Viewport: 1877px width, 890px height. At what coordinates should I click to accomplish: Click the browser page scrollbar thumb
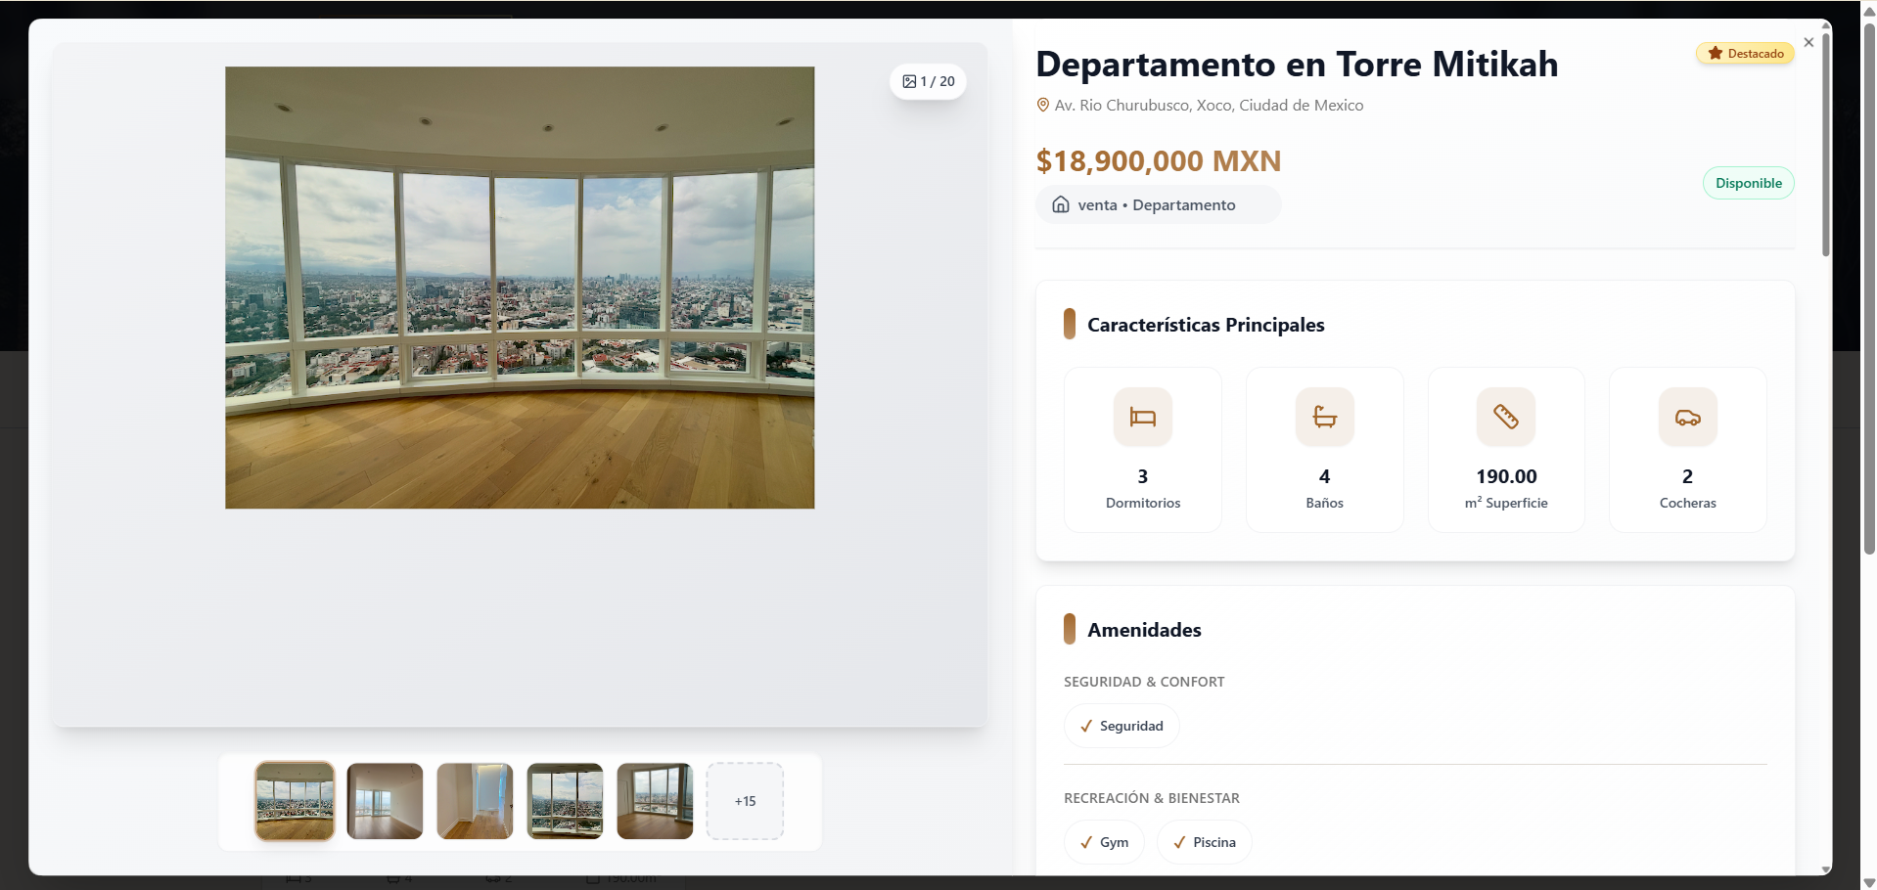(x=1869, y=289)
